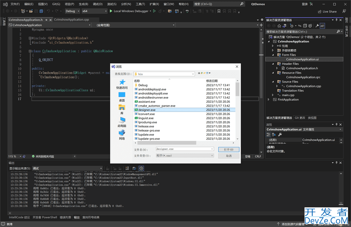Click pending changes filter clock icon

291,26
